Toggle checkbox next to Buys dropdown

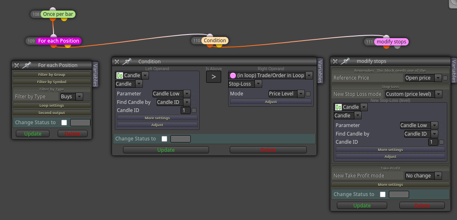click(87, 97)
